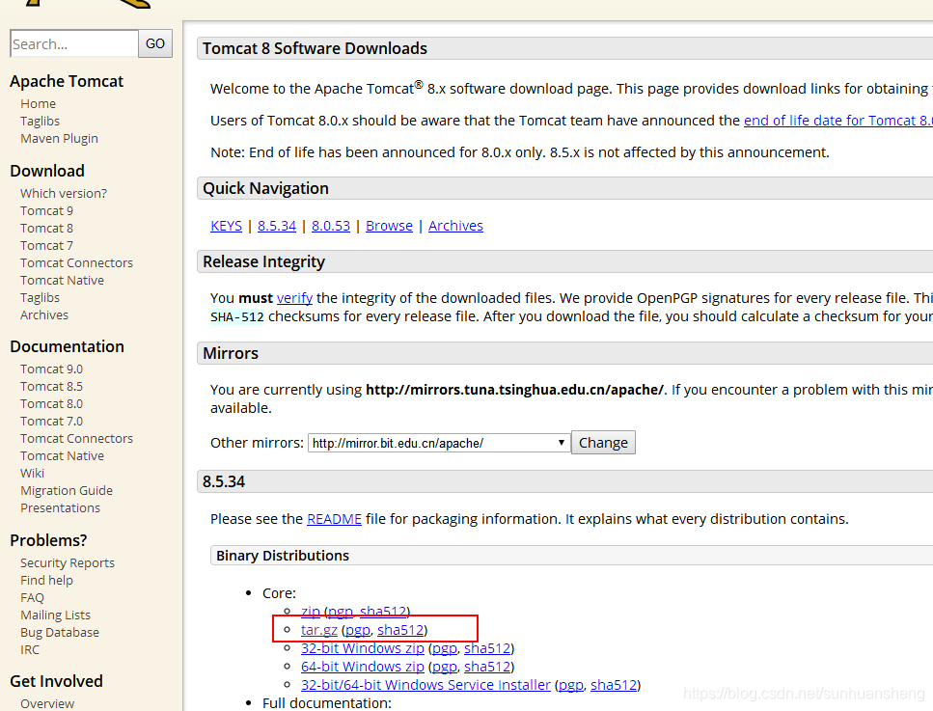Click the verify integrity link
The width and height of the screenshot is (933, 711).
(x=293, y=297)
